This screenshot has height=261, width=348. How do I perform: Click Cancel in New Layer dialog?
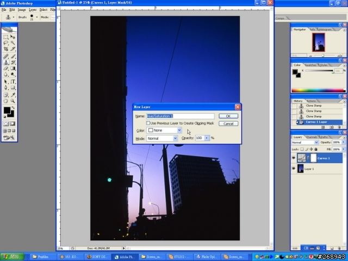(228, 123)
